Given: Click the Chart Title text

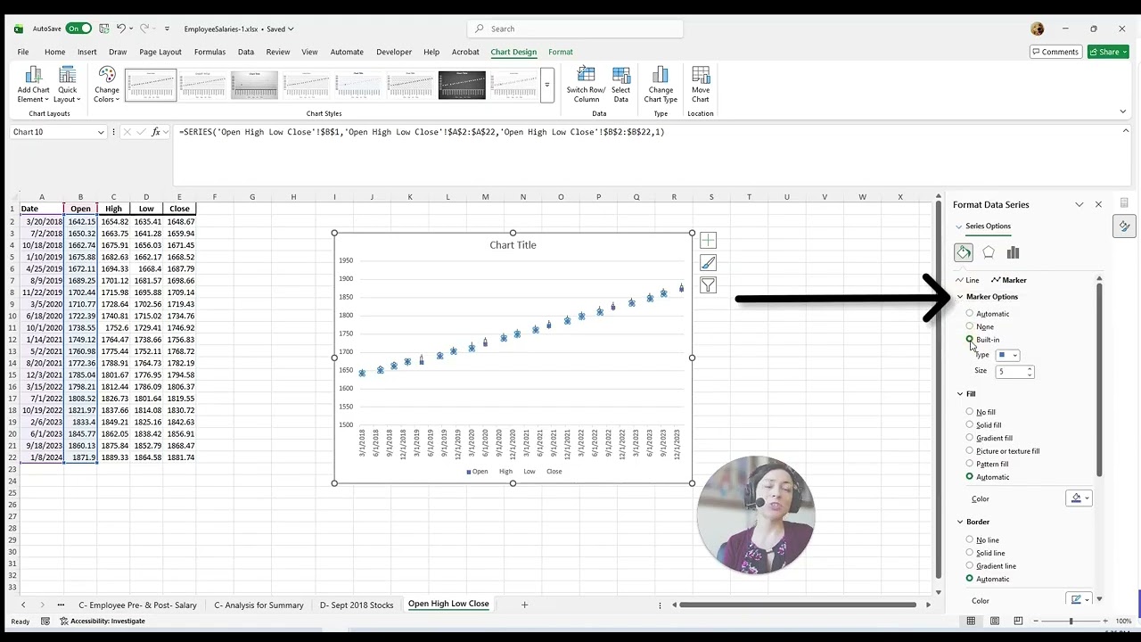Looking at the screenshot, I should click(x=513, y=245).
